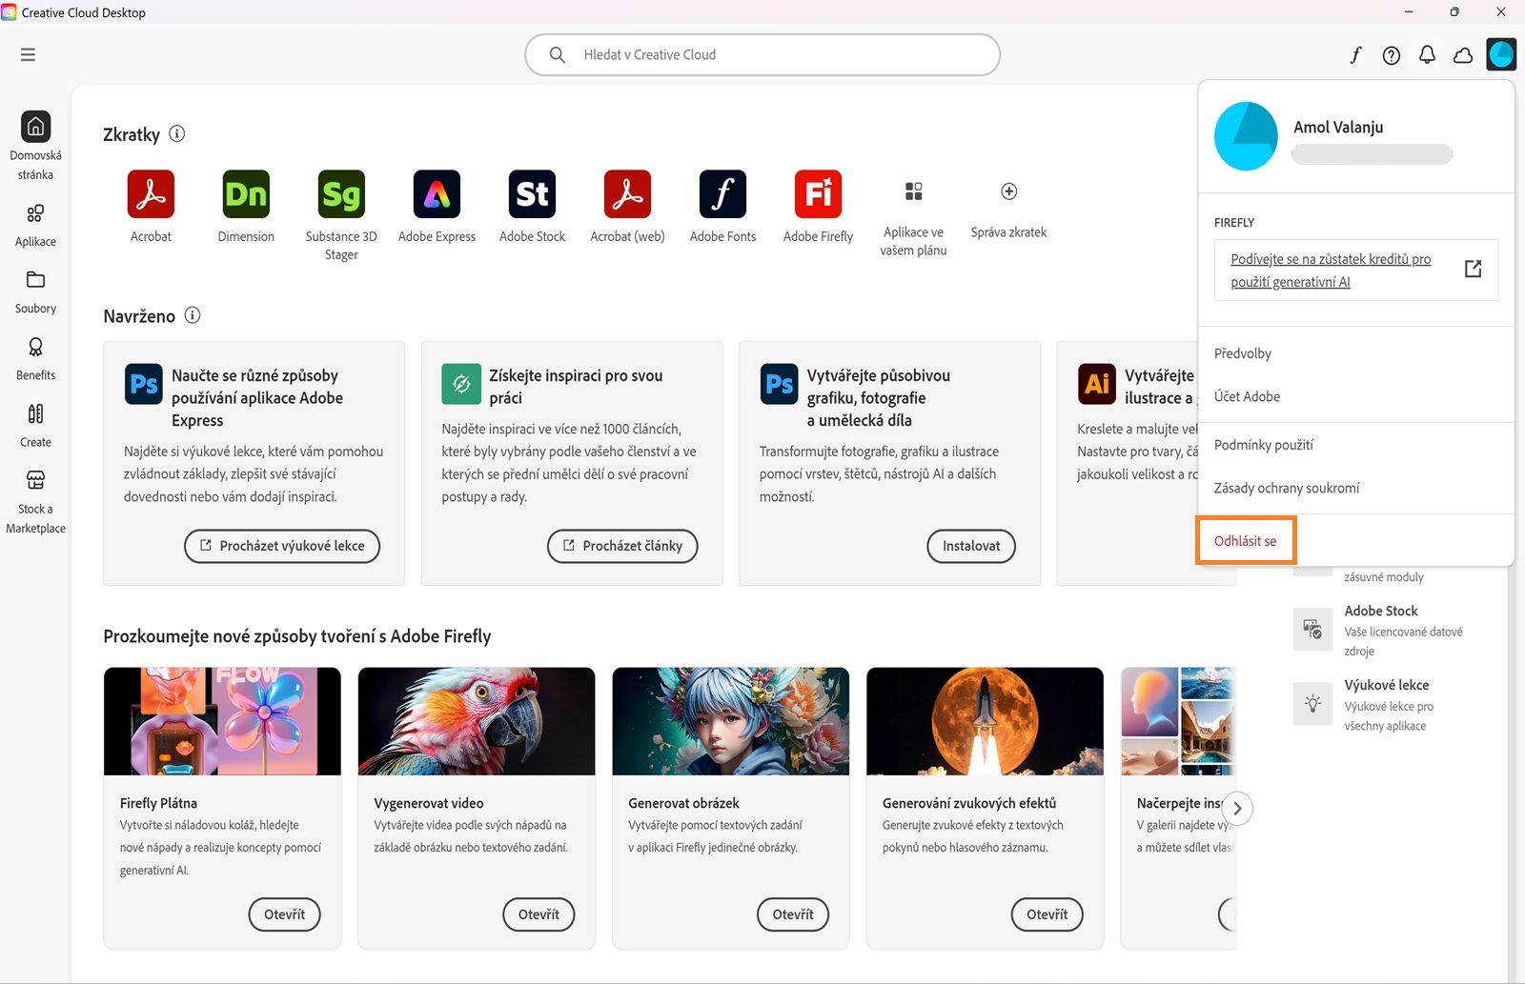Viewport: 1525px width, 984px height.
Task: Open Create section in sidebar
Action: 35,426
